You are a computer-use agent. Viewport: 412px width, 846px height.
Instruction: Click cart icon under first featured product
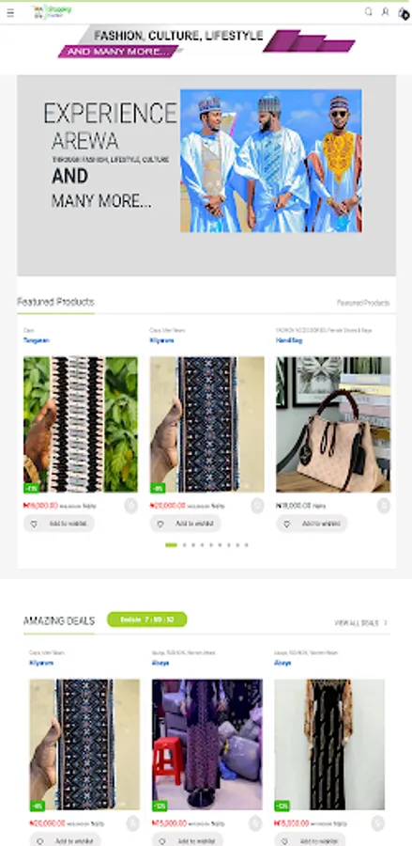(x=130, y=506)
